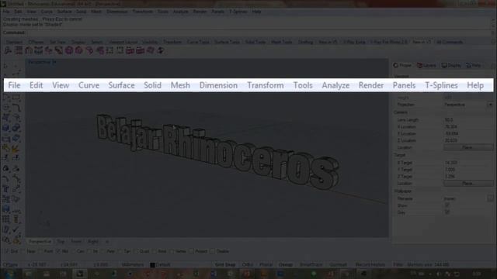Open the Perspective viewport title menu arrow
Viewport: 497px width, 279px height.
[54, 62]
